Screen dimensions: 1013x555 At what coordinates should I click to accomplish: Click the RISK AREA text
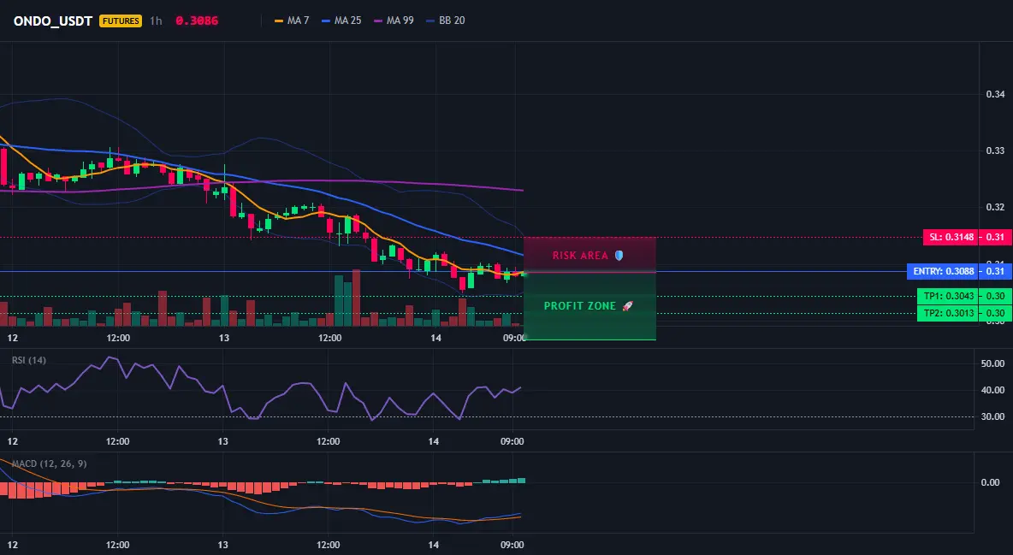580,255
